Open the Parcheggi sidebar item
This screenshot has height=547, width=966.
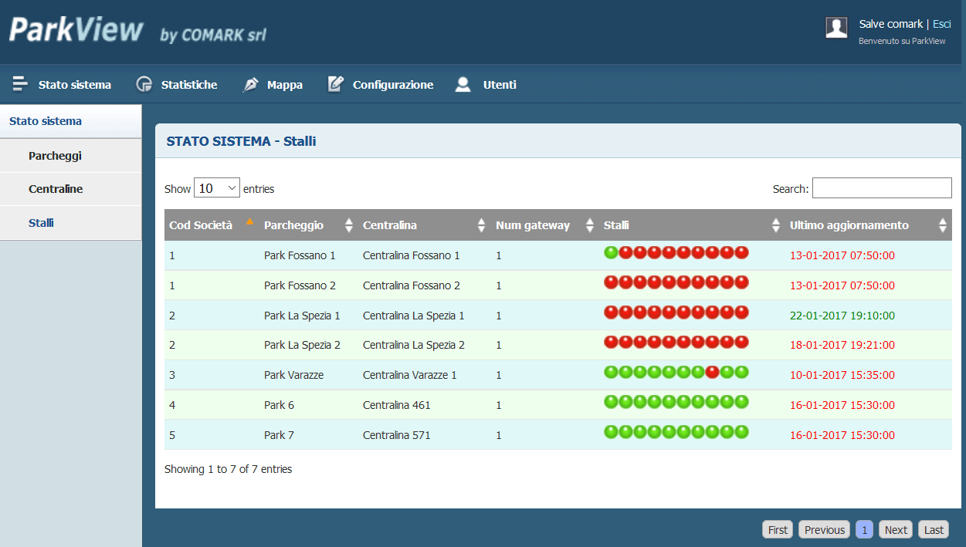click(x=55, y=156)
